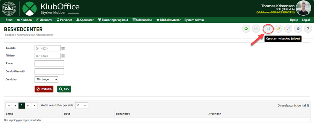Open Turneringer og hold menu
This screenshot has height=130, width=314.
click(x=113, y=20)
